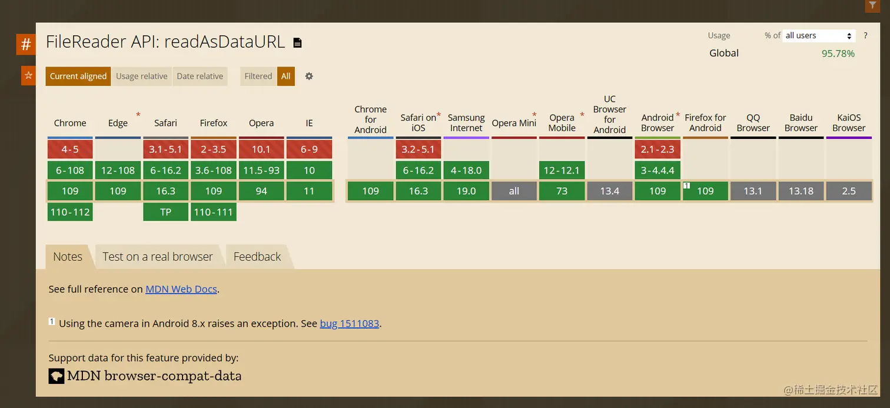Click IE 11 cell
The height and width of the screenshot is (408, 890).
tap(309, 191)
